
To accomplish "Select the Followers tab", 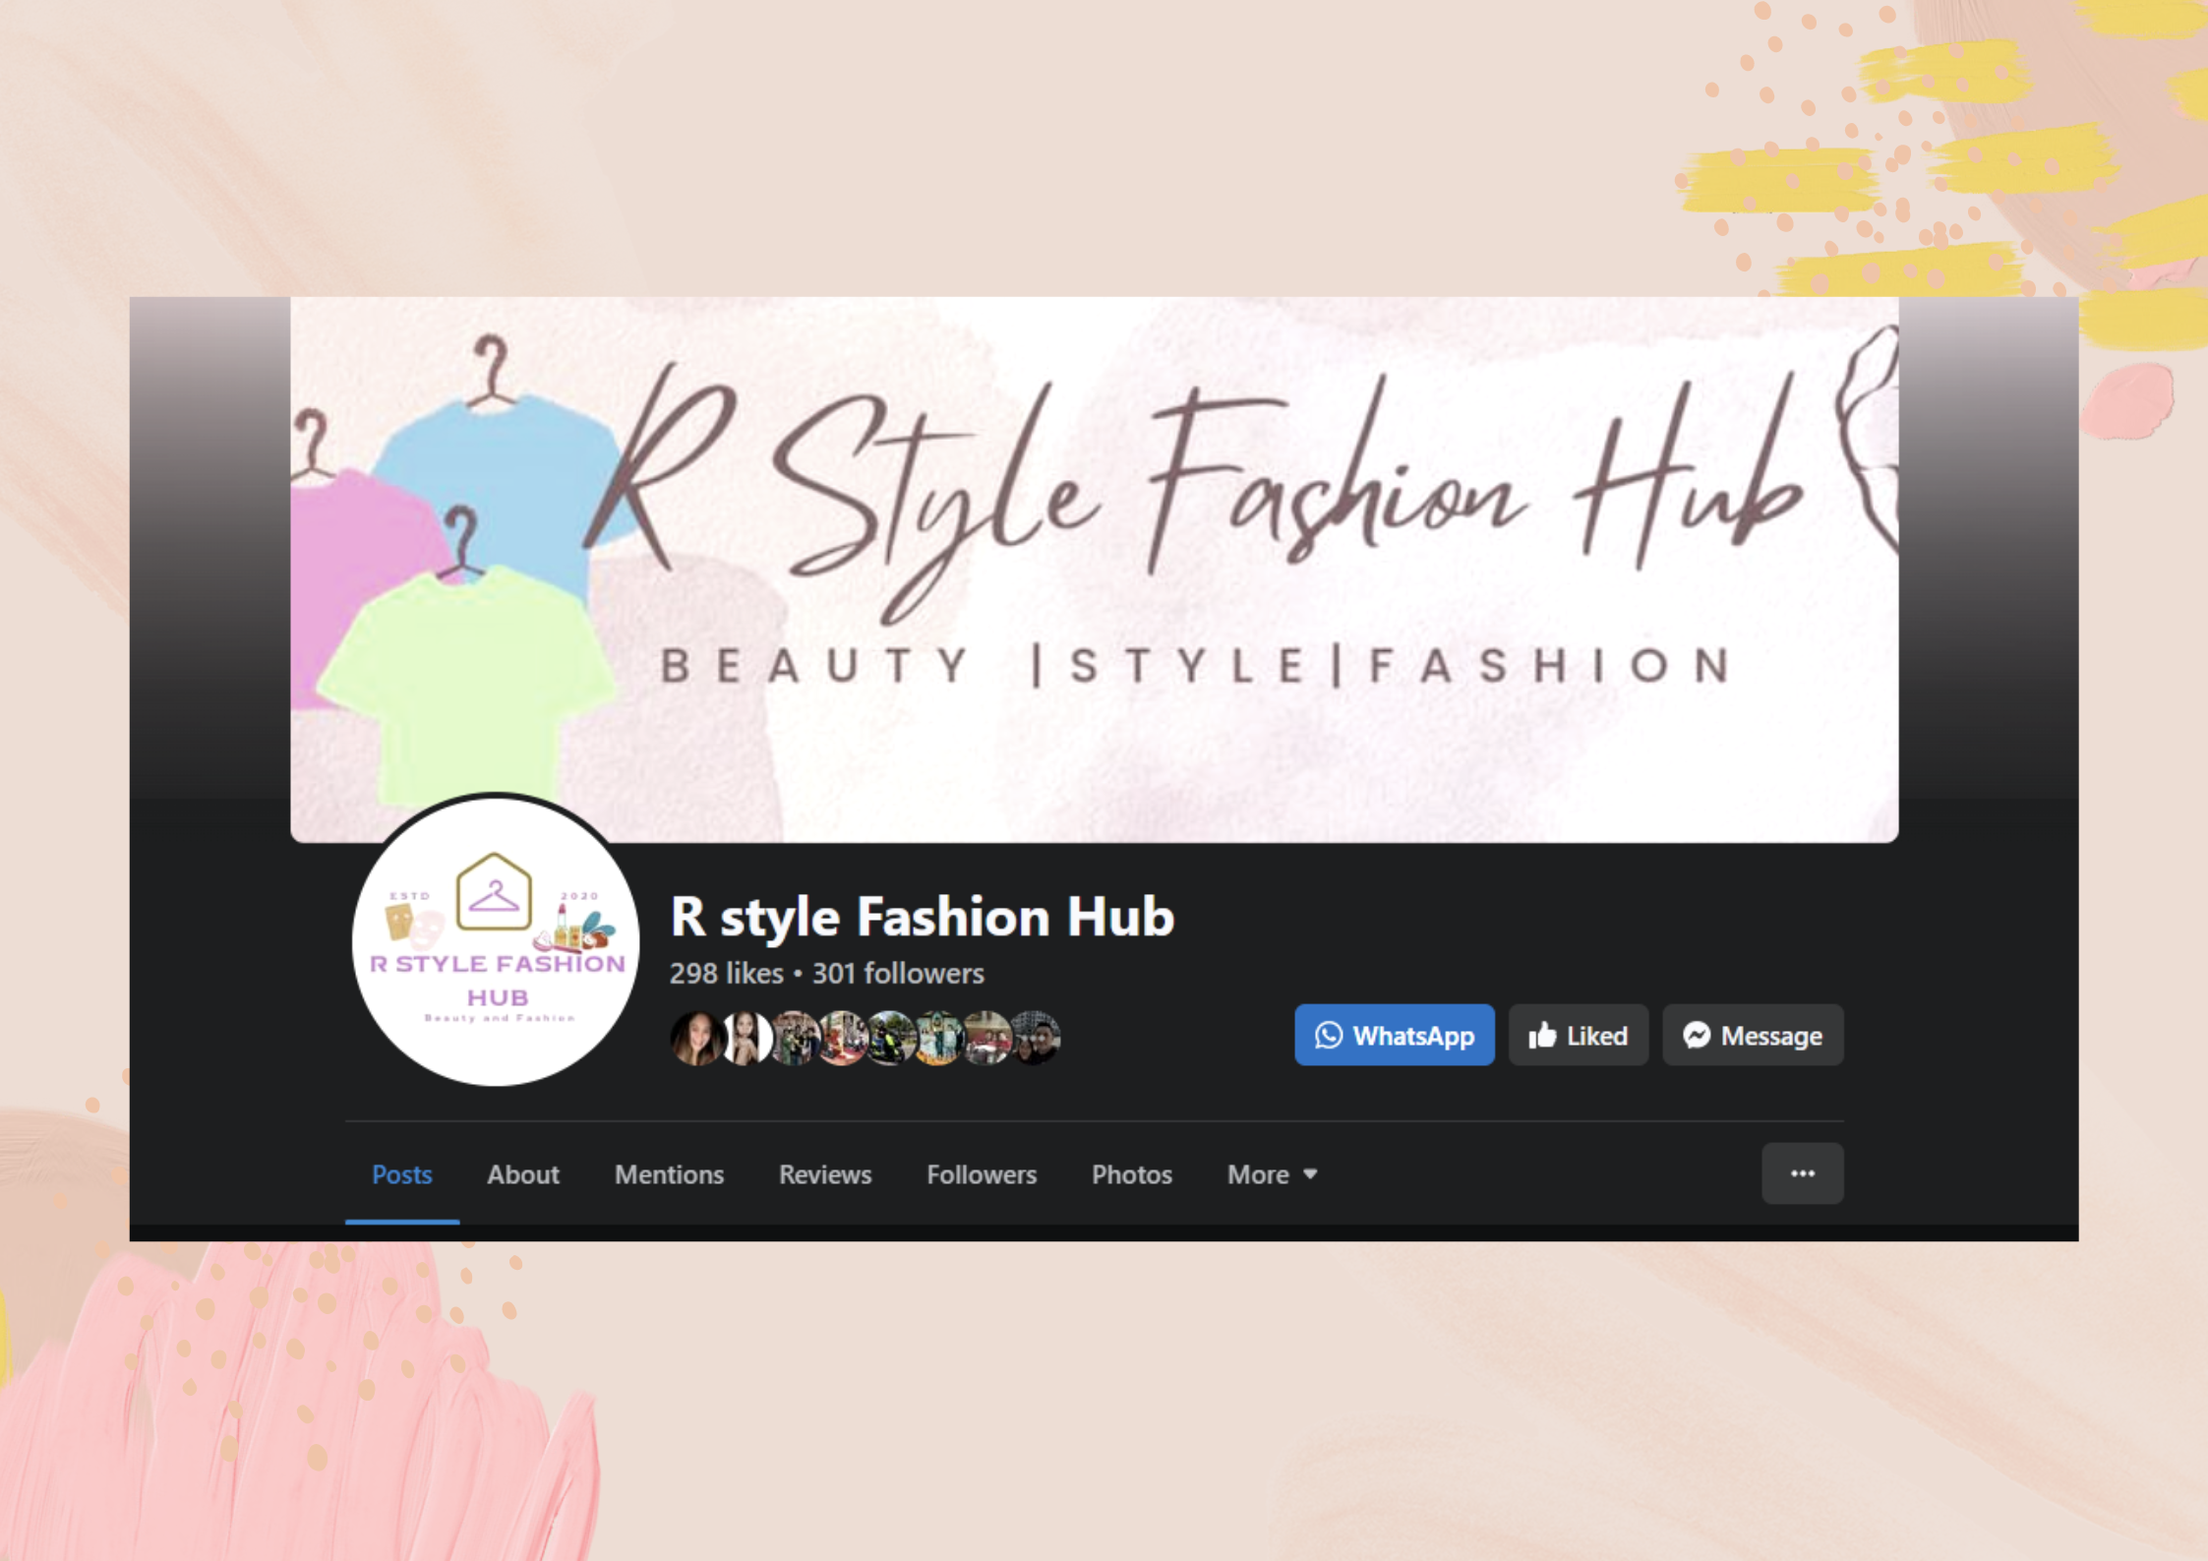I will click(981, 1174).
